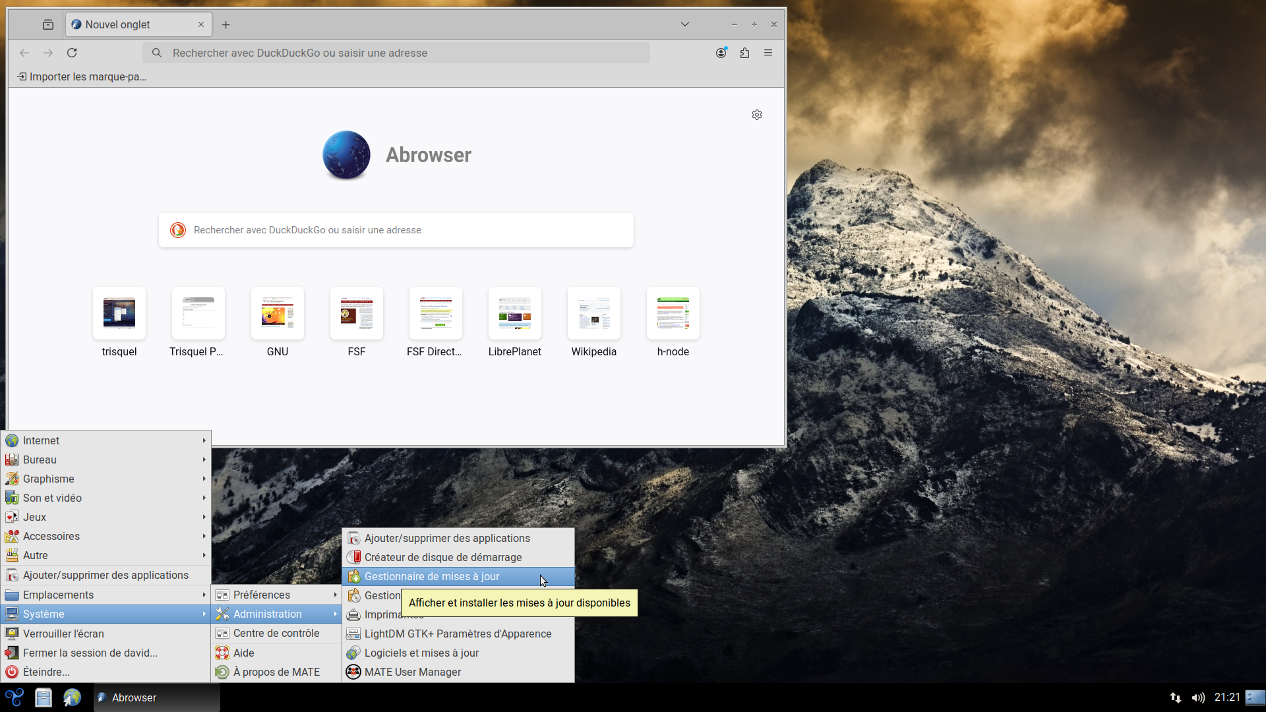This screenshot has width=1266, height=712.
Task: Select the Wikipedia bookmark icon
Action: tap(594, 313)
